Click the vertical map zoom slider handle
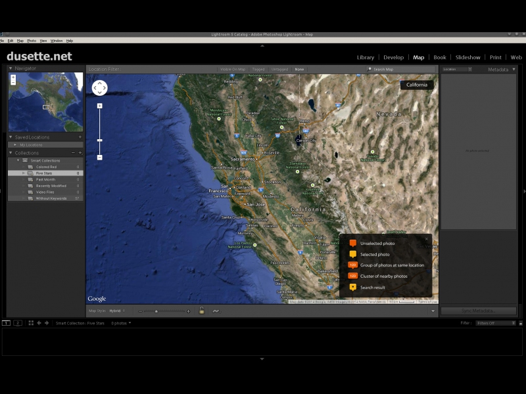The height and width of the screenshot is (394, 526). (x=100, y=141)
